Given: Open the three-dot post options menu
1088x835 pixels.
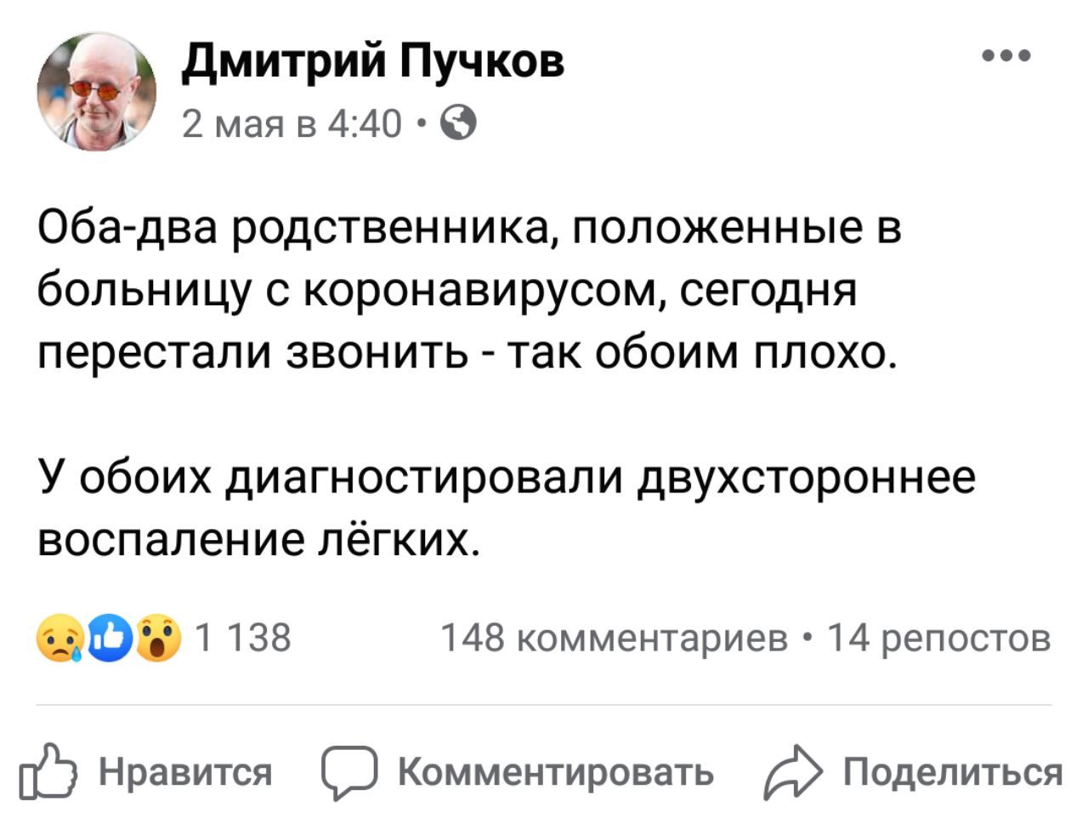Looking at the screenshot, I should coord(1006,58).
